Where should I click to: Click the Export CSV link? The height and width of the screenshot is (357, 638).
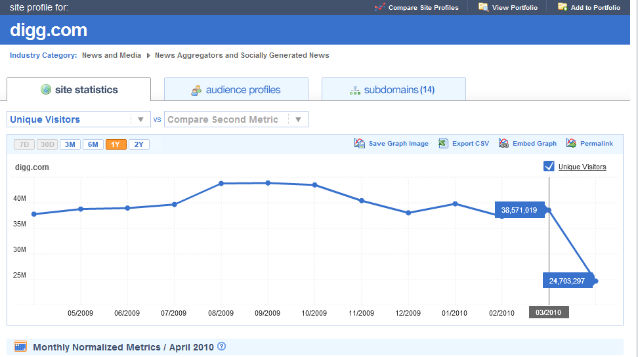[x=471, y=144]
